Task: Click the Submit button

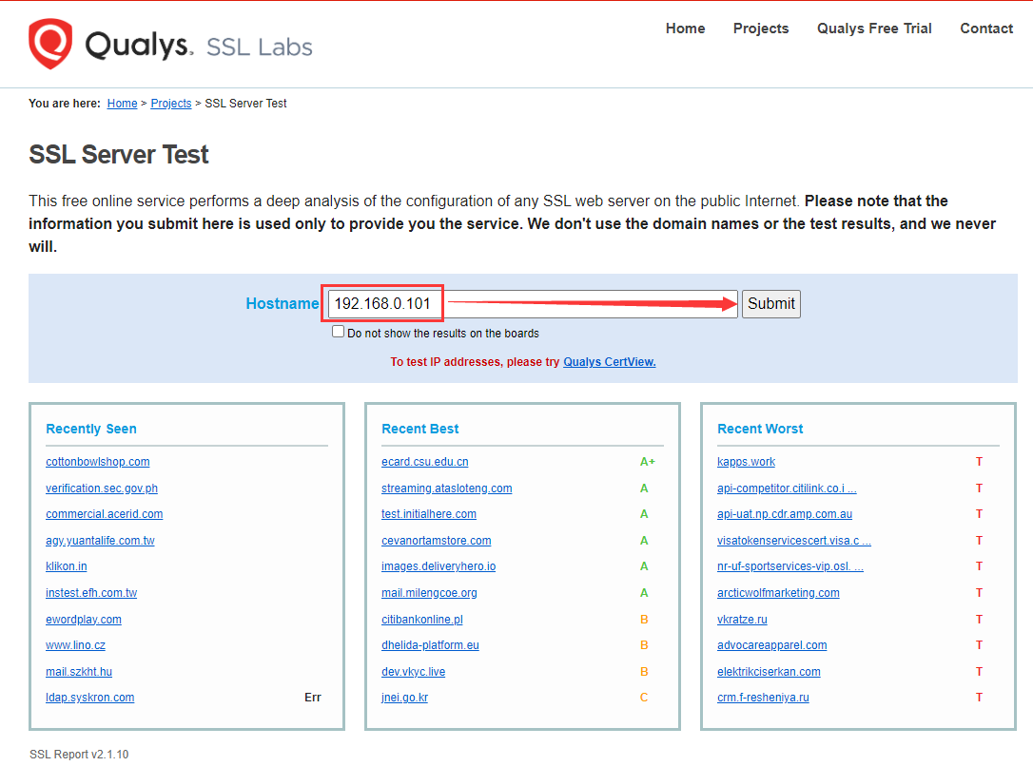Action: (x=771, y=303)
